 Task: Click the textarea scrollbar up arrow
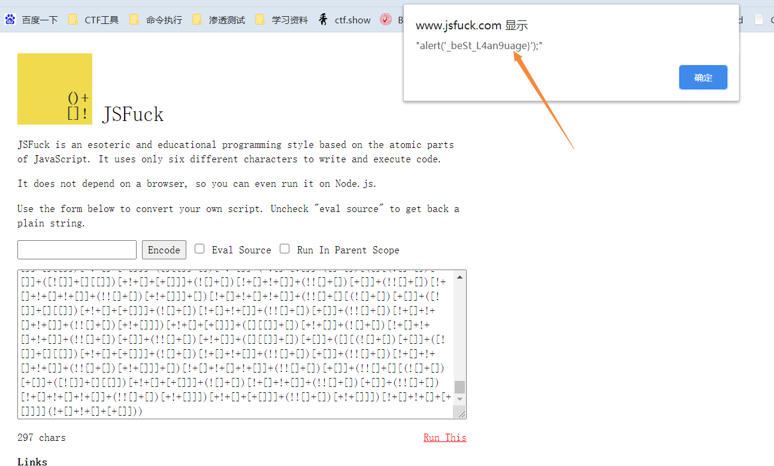tap(459, 277)
